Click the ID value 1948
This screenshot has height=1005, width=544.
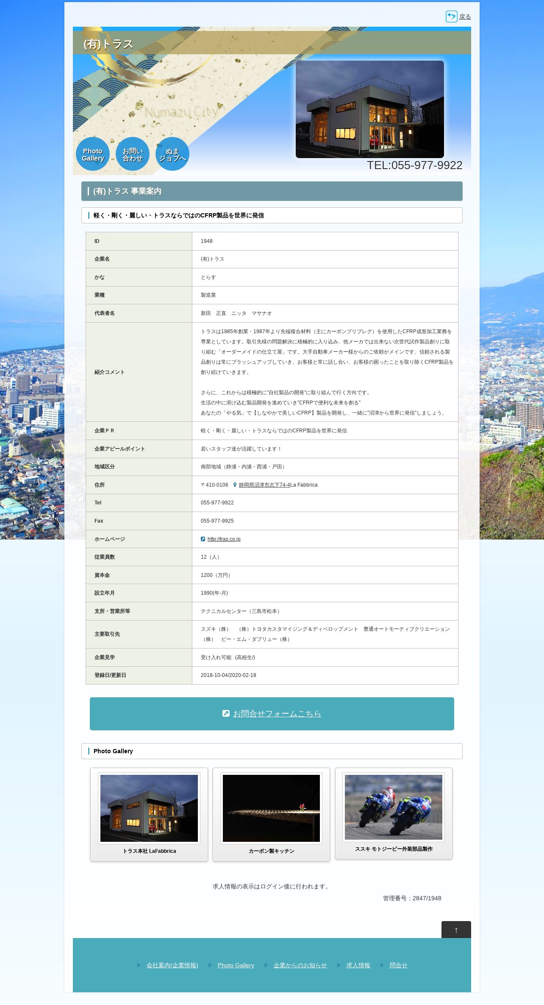pyautogui.click(x=207, y=241)
